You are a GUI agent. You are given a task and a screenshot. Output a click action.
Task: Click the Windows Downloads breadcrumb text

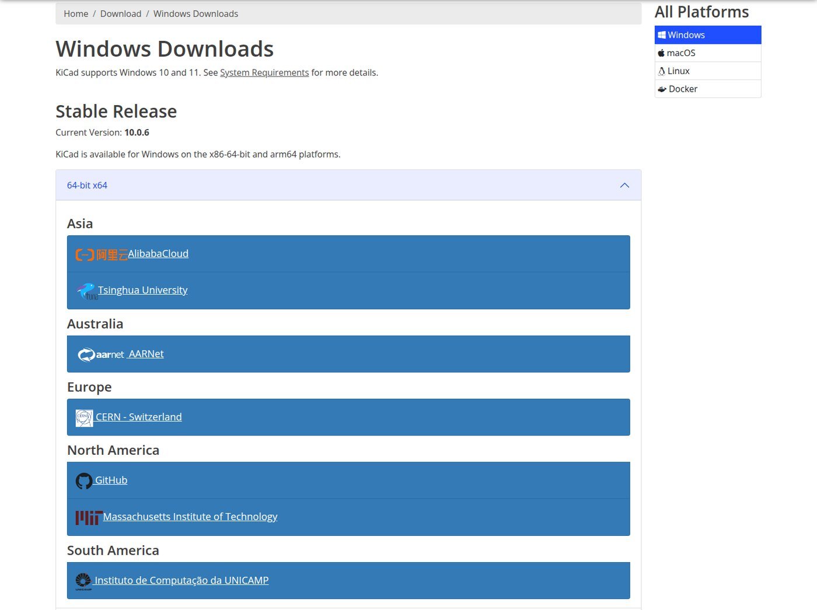[195, 13]
